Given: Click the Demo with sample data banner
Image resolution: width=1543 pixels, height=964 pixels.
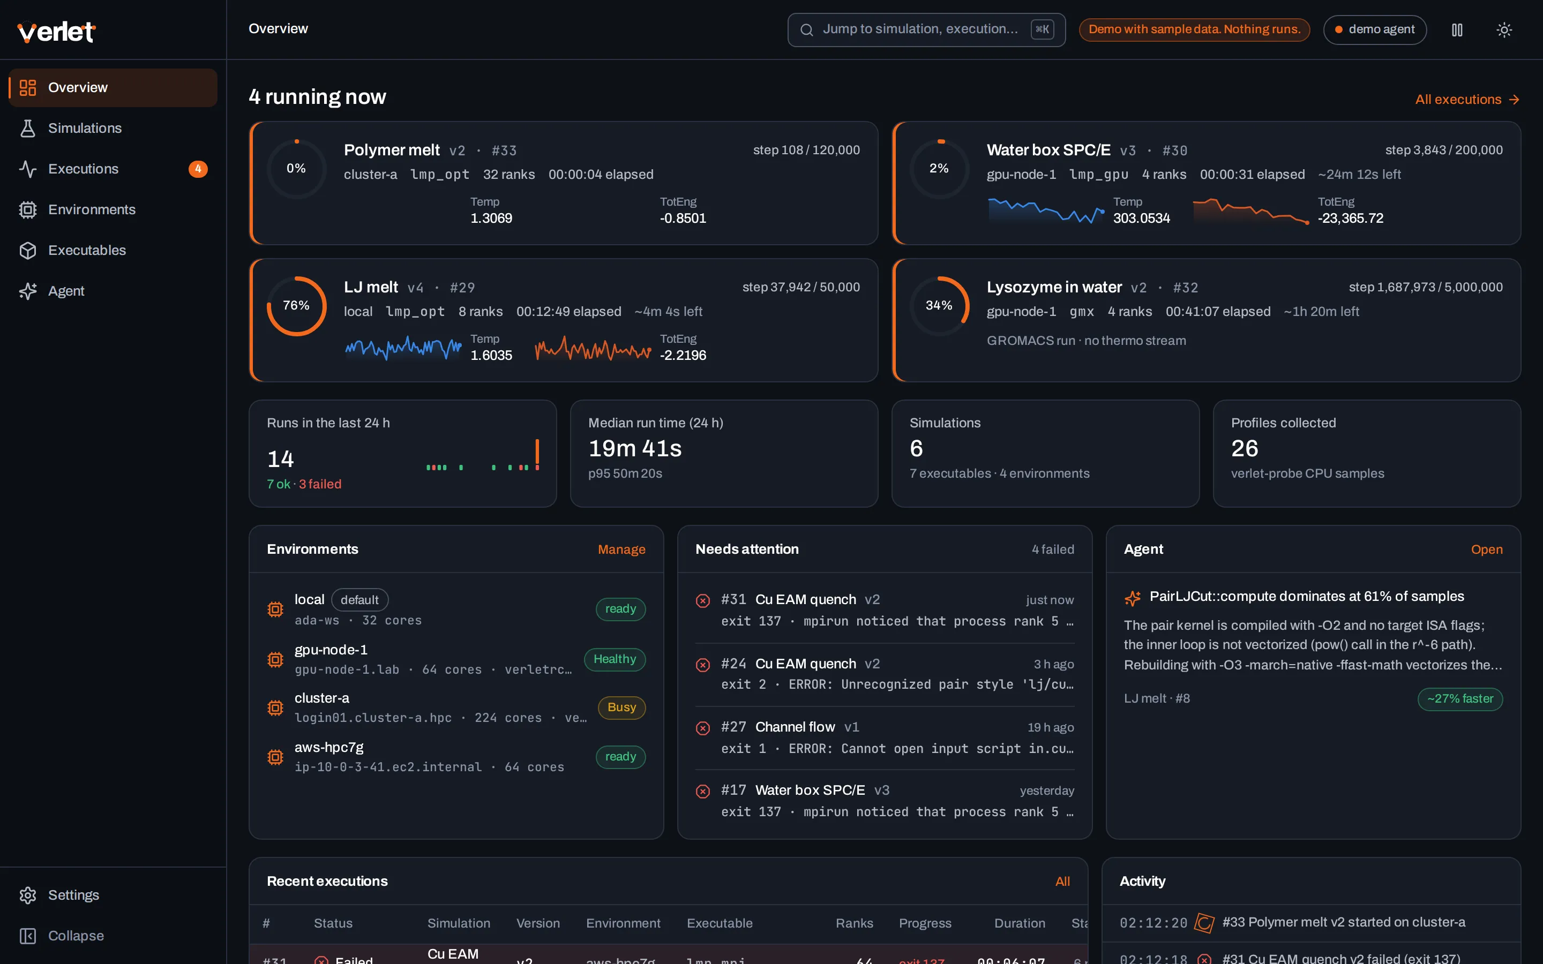Looking at the screenshot, I should 1194,30.
